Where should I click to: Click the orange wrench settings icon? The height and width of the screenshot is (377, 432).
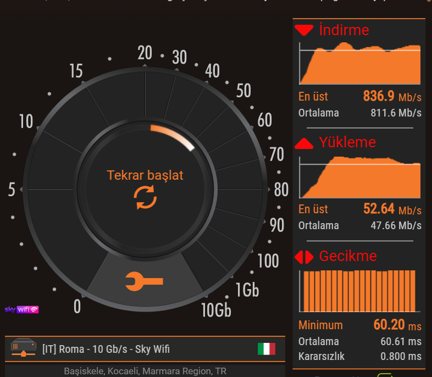(145, 282)
